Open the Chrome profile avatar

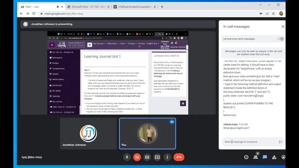pos(281,14)
